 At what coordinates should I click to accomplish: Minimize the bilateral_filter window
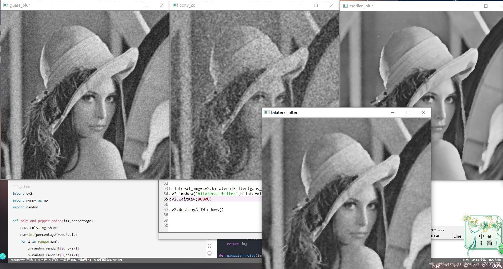point(392,112)
